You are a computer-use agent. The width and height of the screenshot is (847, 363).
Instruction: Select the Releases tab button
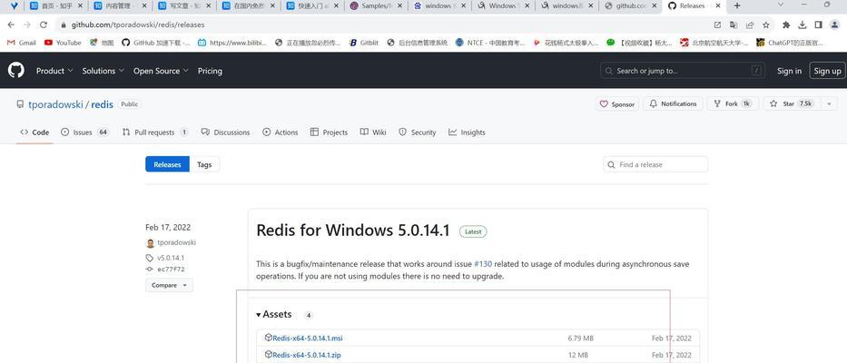(167, 164)
